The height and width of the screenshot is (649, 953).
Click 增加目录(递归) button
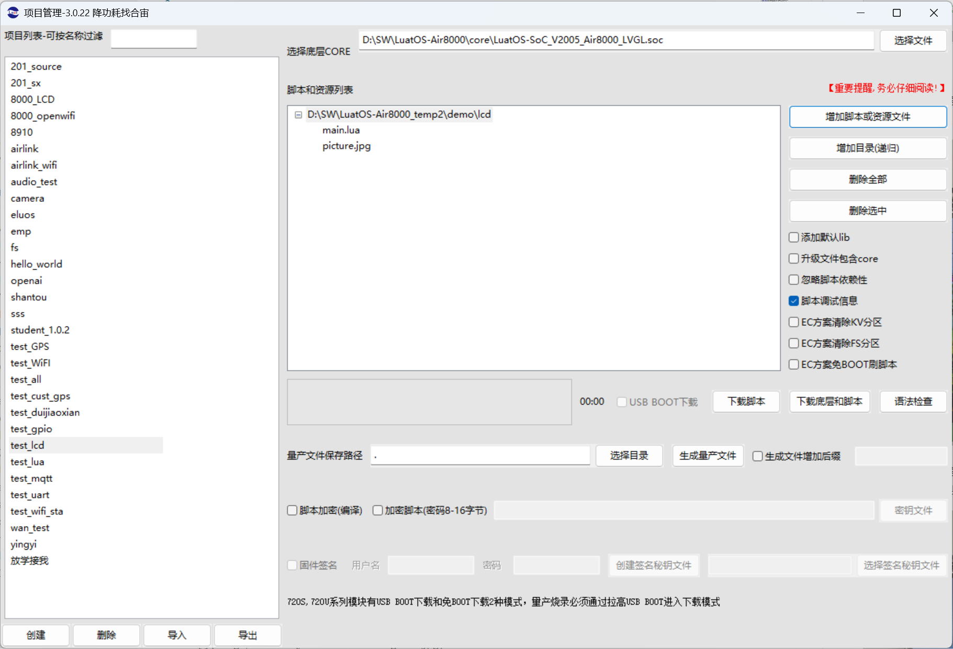[868, 148]
